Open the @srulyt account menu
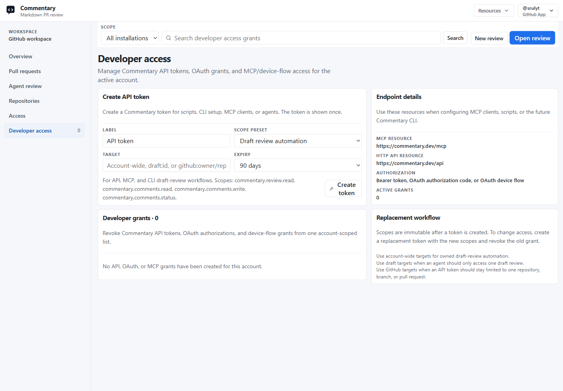 pyautogui.click(x=538, y=11)
